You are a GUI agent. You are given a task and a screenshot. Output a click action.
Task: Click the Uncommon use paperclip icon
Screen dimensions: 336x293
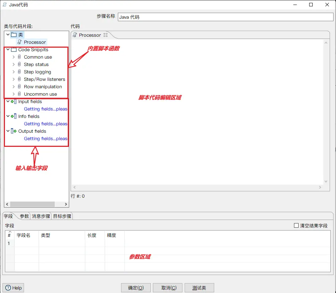(19, 94)
